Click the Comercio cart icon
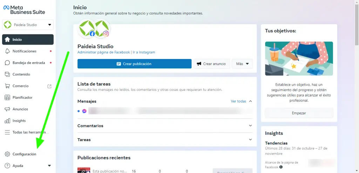The width and height of the screenshot is (359, 173). point(7,86)
